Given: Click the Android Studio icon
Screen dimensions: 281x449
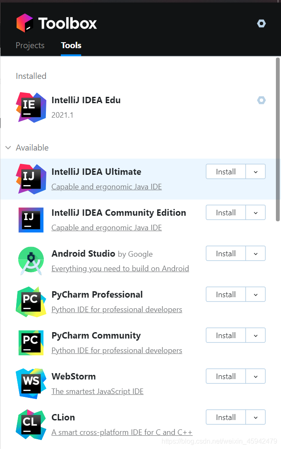Looking at the screenshot, I should [x=31, y=261].
